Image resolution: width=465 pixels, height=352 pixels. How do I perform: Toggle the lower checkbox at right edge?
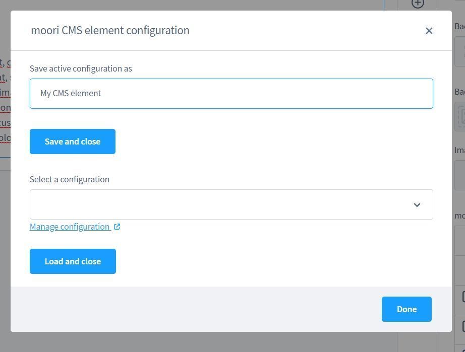point(463,327)
